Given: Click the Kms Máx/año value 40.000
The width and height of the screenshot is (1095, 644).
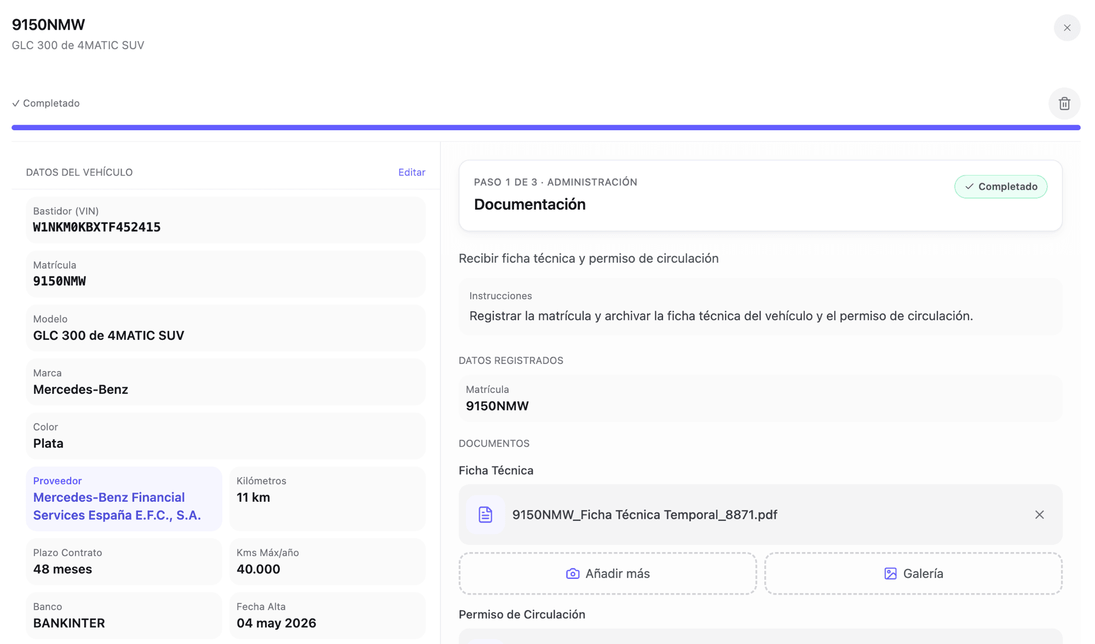Looking at the screenshot, I should pos(258,570).
